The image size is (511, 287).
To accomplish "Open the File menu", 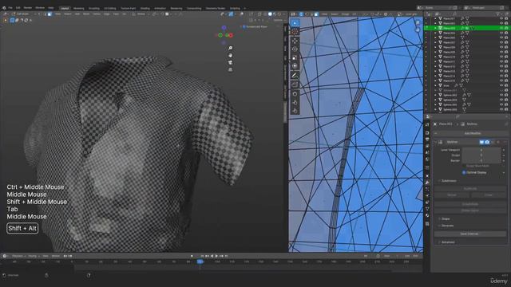I will [10, 8].
